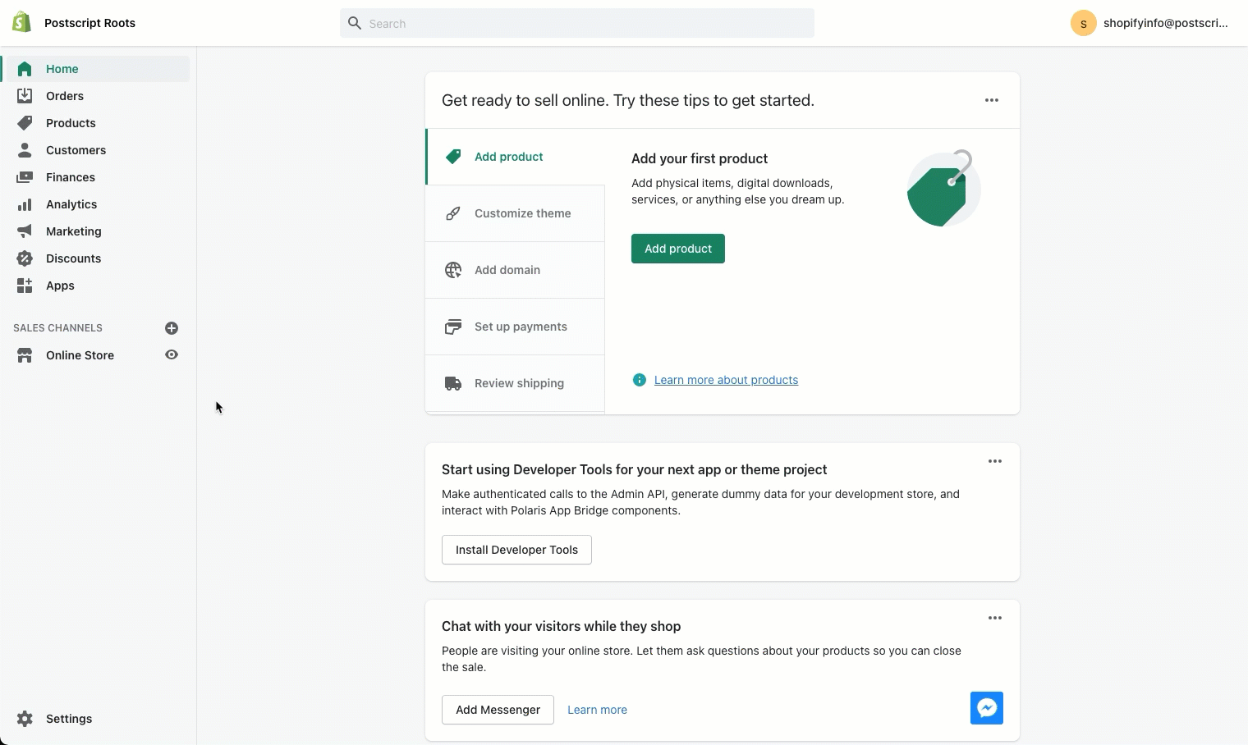Open Settings at the sidebar bottom
The width and height of the screenshot is (1248, 745).
pos(98,719)
